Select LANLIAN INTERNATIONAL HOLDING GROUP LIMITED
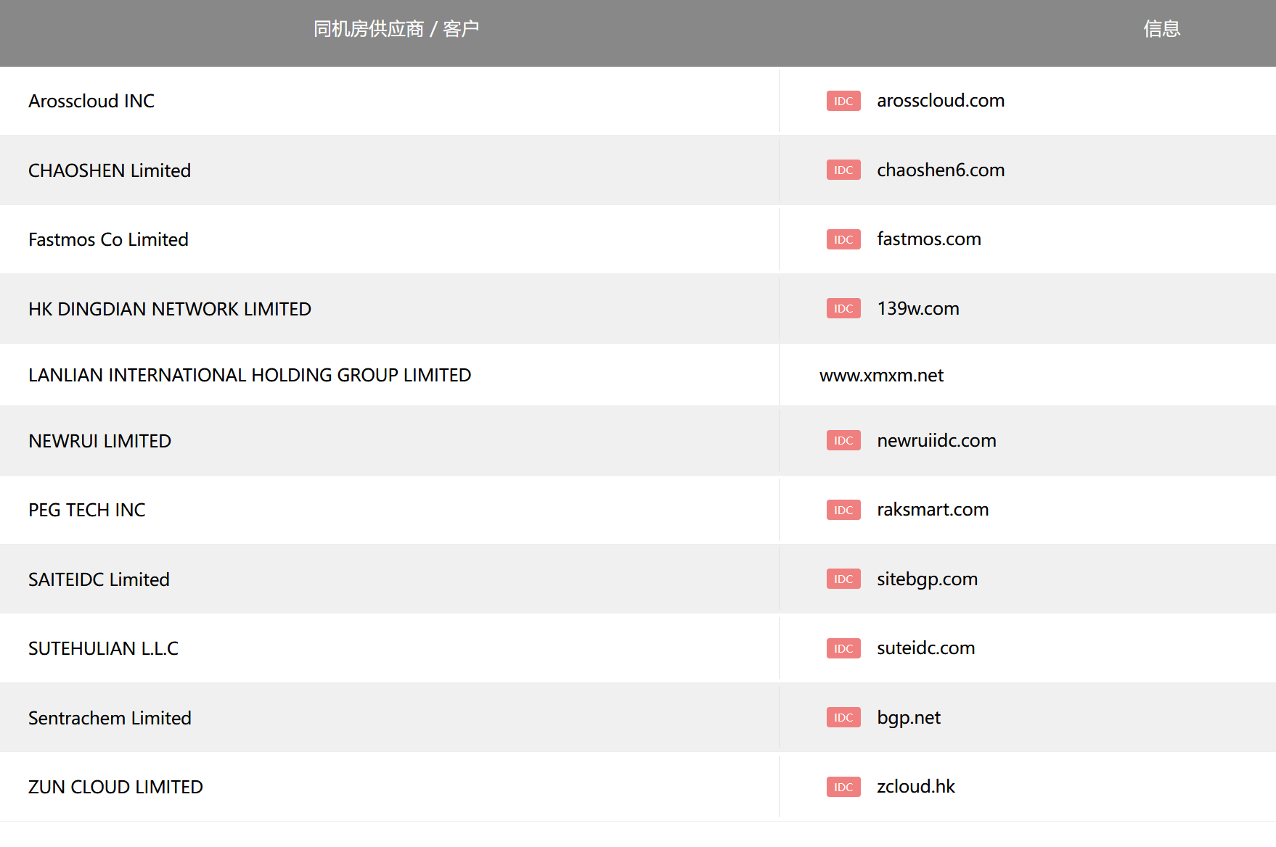Screen dimensions: 1276x847 (250, 375)
